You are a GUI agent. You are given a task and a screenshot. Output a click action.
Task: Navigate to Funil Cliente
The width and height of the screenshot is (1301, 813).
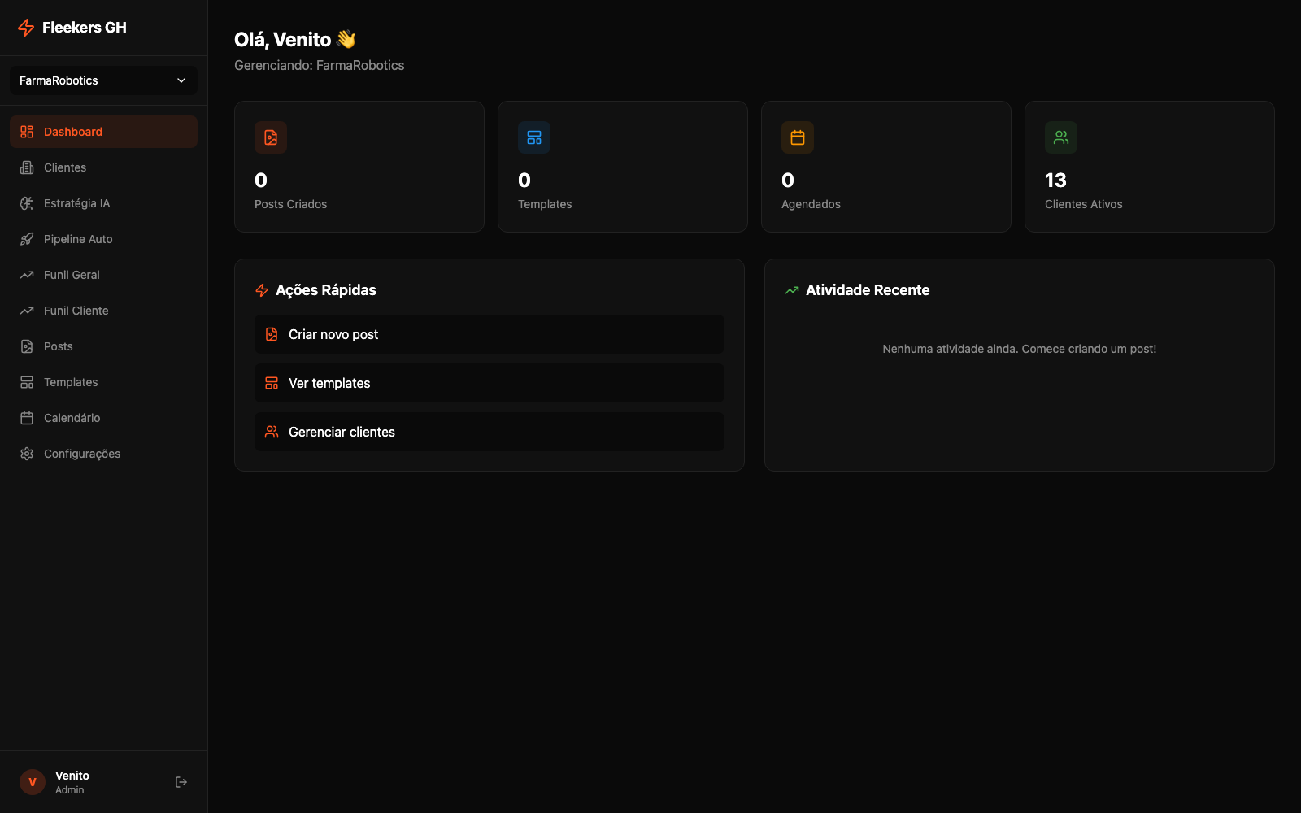[103, 311]
